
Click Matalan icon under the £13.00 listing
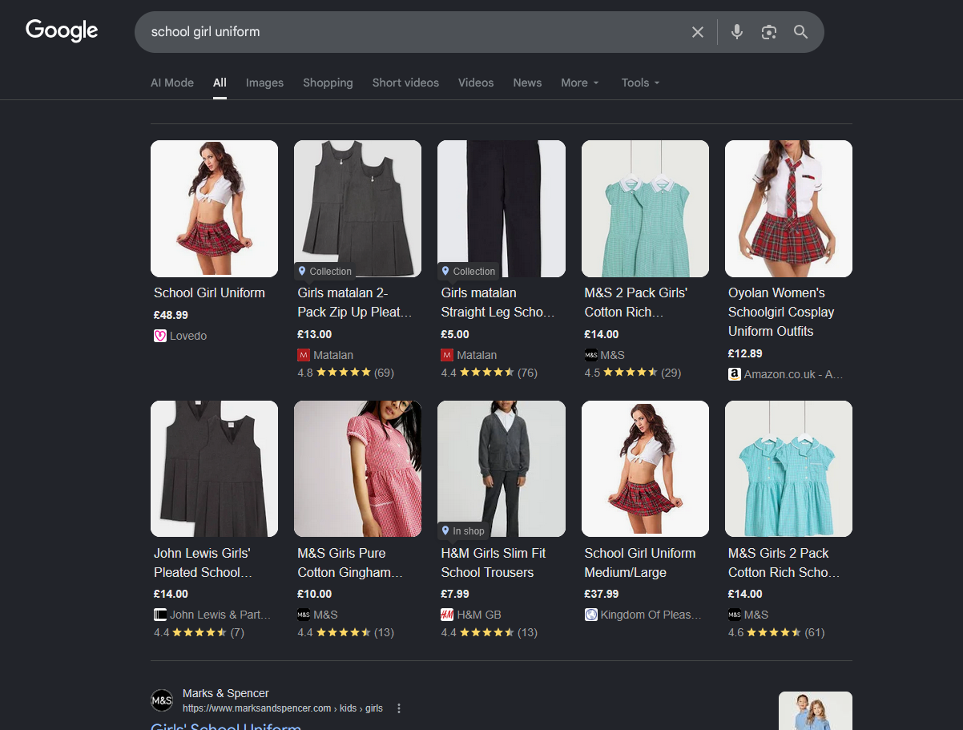click(x=304, y=355)
